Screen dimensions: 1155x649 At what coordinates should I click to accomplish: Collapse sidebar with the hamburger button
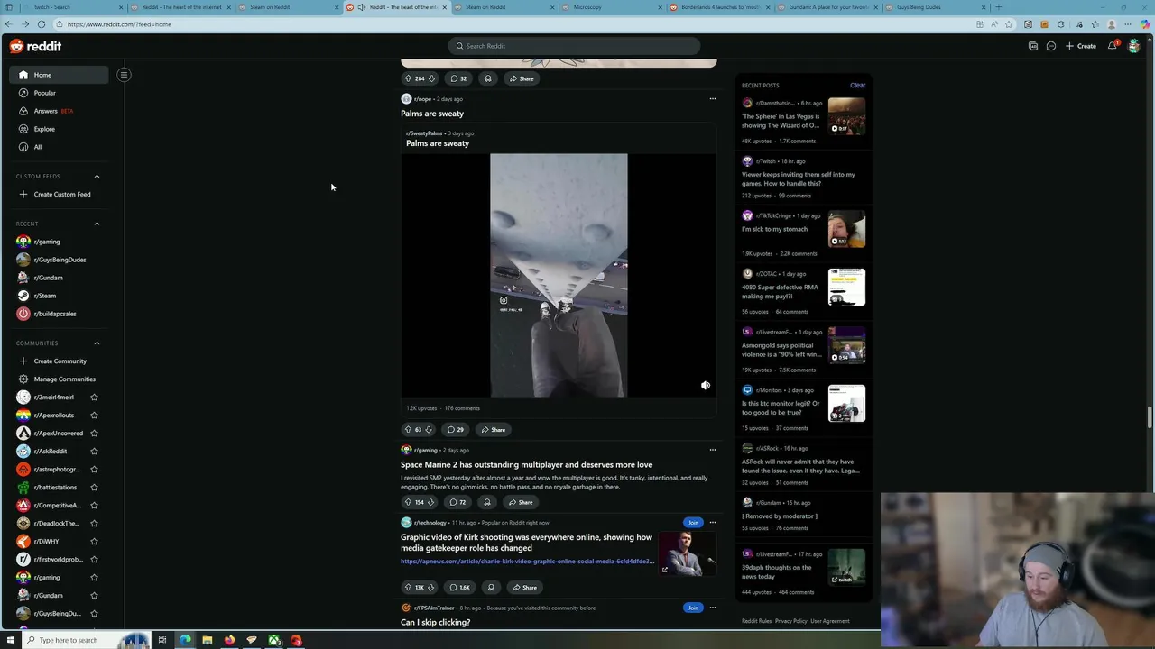tap(124, 75)
